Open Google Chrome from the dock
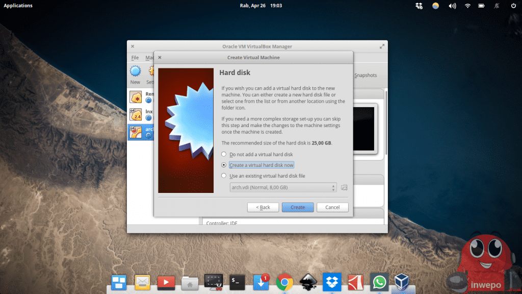 click(x=284, y=282)
